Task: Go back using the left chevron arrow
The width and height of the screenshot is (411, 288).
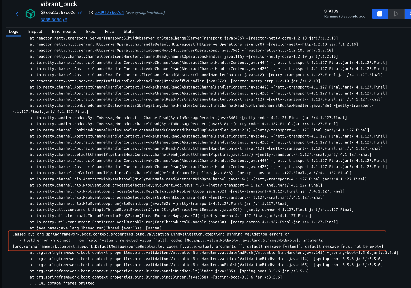Action: click(17, 14)
